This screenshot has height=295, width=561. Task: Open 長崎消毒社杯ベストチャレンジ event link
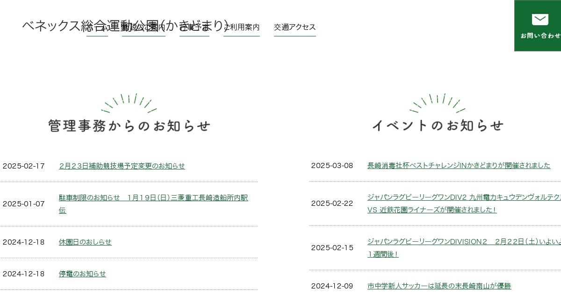(459, 166)
